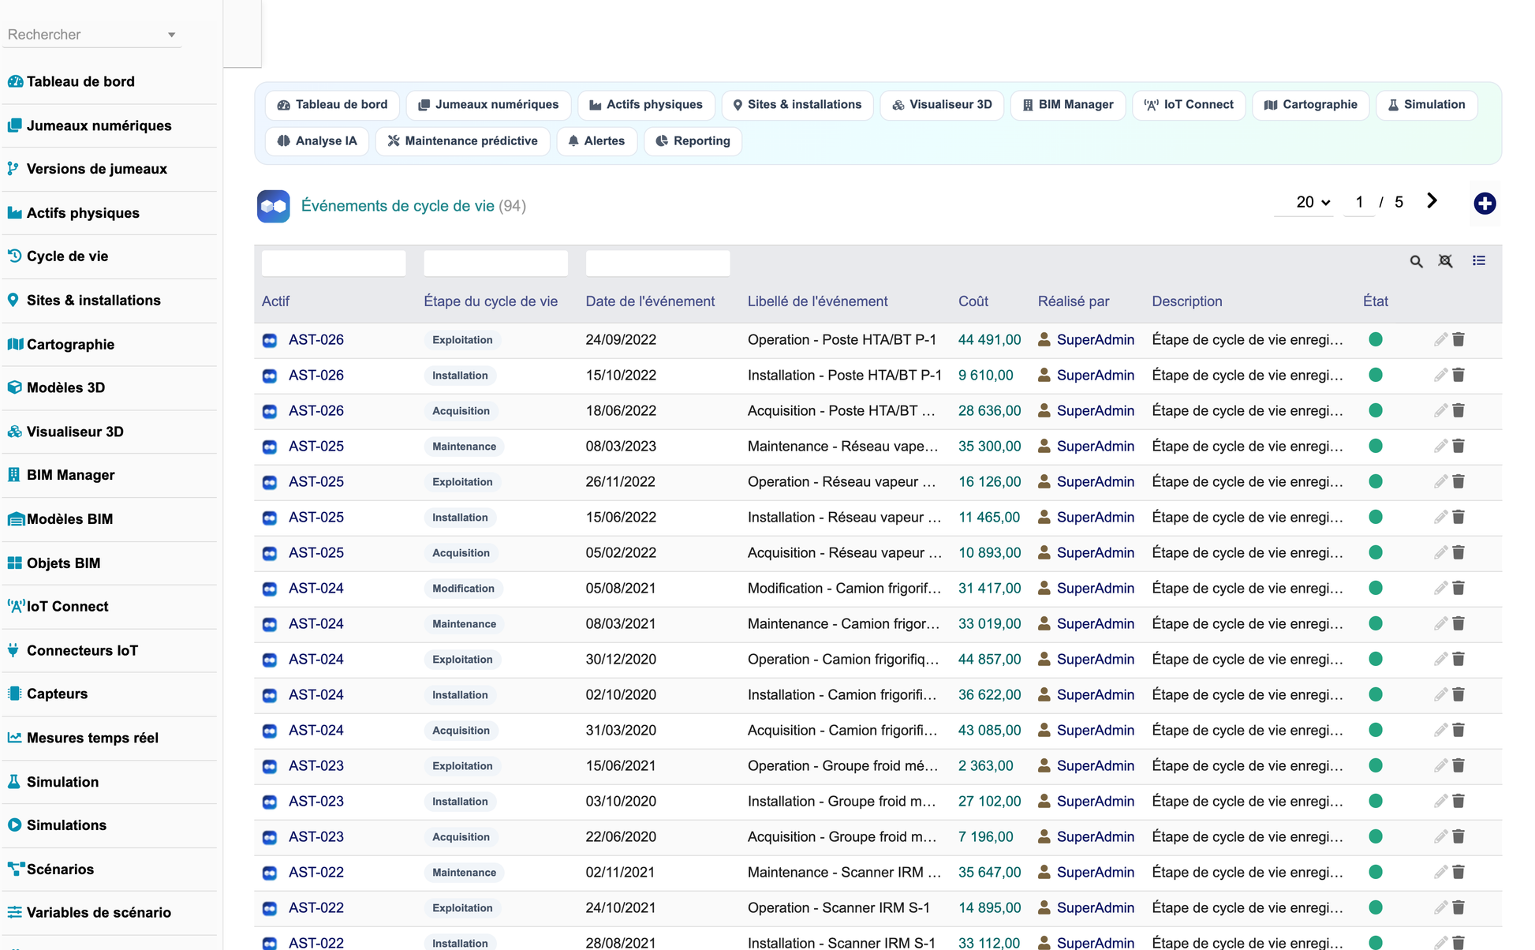Click the Simulation flask icon in sidebar
The height and width of the screenshot is (950, 1535).
(14, 782)
